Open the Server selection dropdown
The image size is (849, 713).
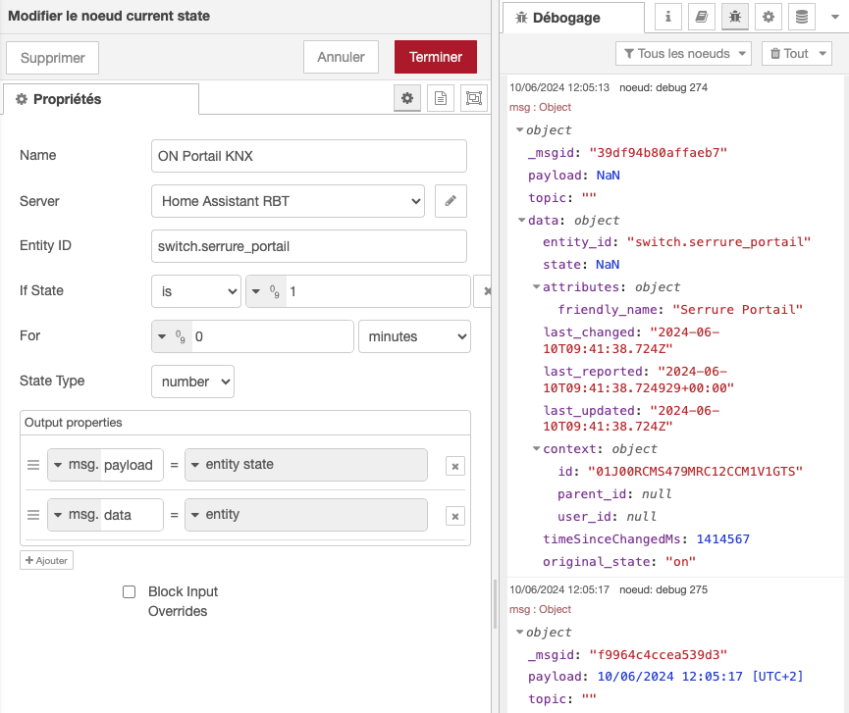pos(288,201)
